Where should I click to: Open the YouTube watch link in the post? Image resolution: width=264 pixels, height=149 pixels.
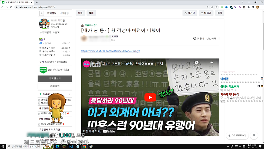tap(110, 51)
